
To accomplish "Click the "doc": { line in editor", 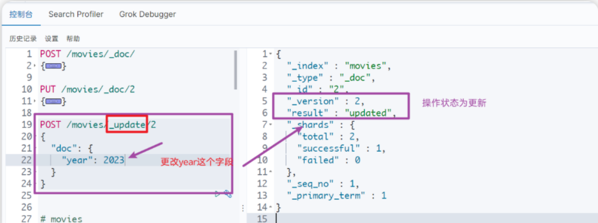I will click(x=72, y=148).
